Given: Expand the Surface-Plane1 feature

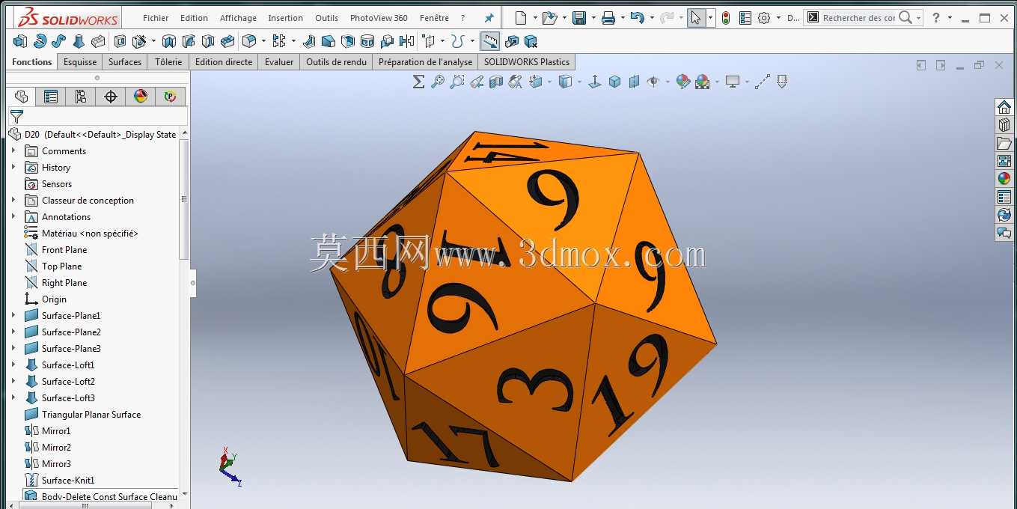Looking at the screenshot, I should click(13, 315).
